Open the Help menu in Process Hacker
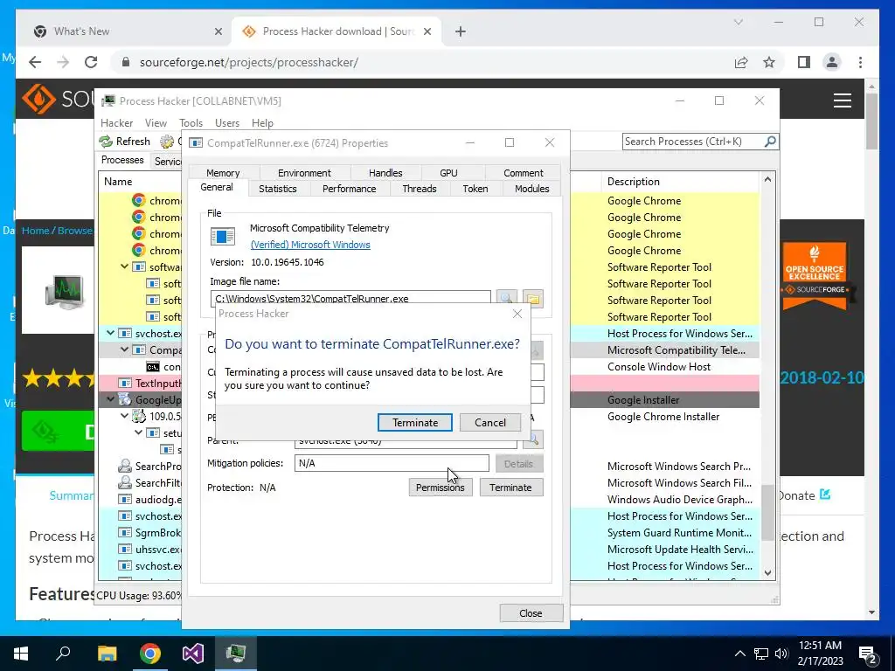The image size is (895, 671). [x=262, y=122]
